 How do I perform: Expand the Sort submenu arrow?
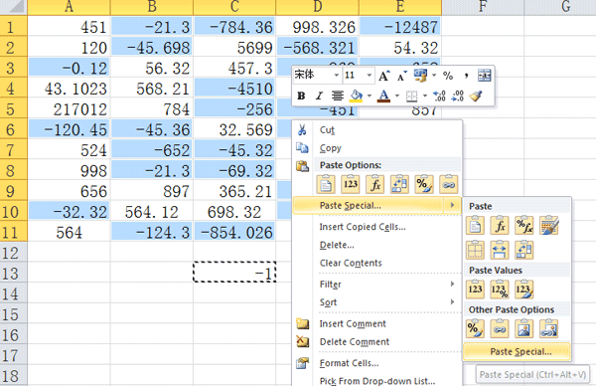pos(452,301)
